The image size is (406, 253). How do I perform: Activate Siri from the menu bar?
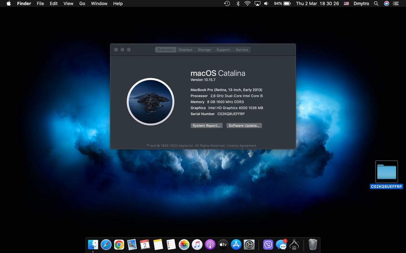[x=387, y=3]
